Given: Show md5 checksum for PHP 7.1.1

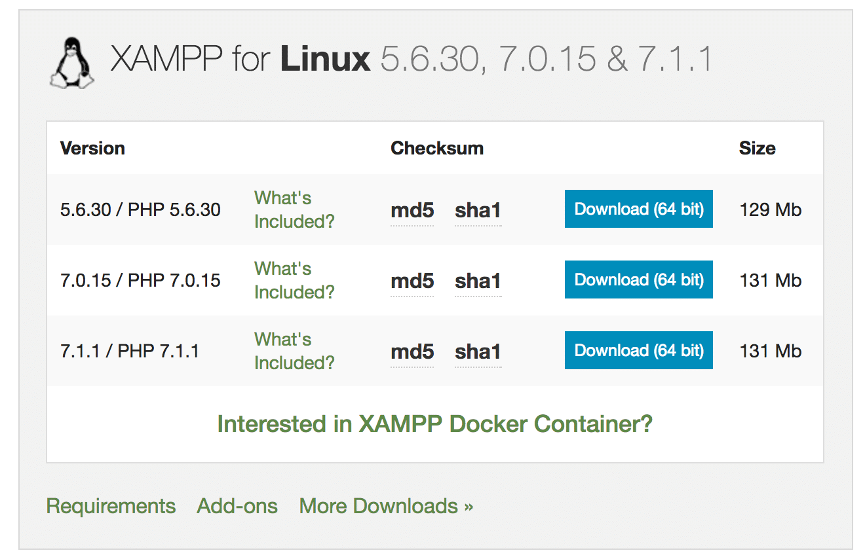Looking at the screenshot, I should pyautogui.click(x=412, y=352).
